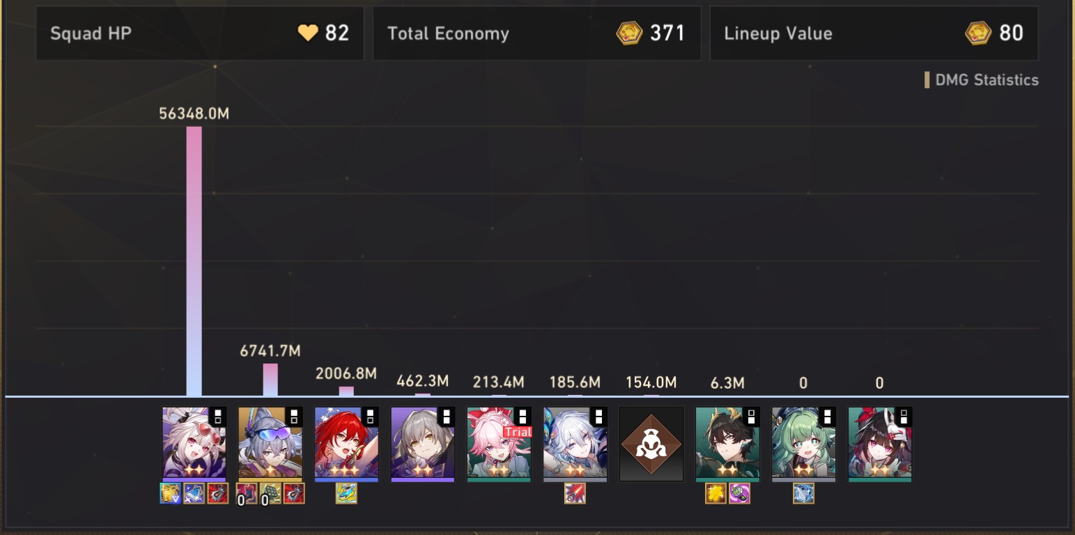Screen dimensions: 1075x535
Task: Click the DMG Statistics label
Action: point(987,80)
